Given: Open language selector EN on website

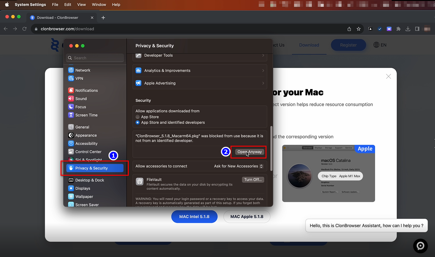Looking at the screenshot, I should pyautogui.click(x=380, y=45).
